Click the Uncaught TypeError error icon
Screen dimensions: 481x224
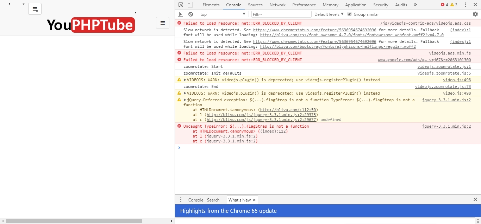(179, 126)
